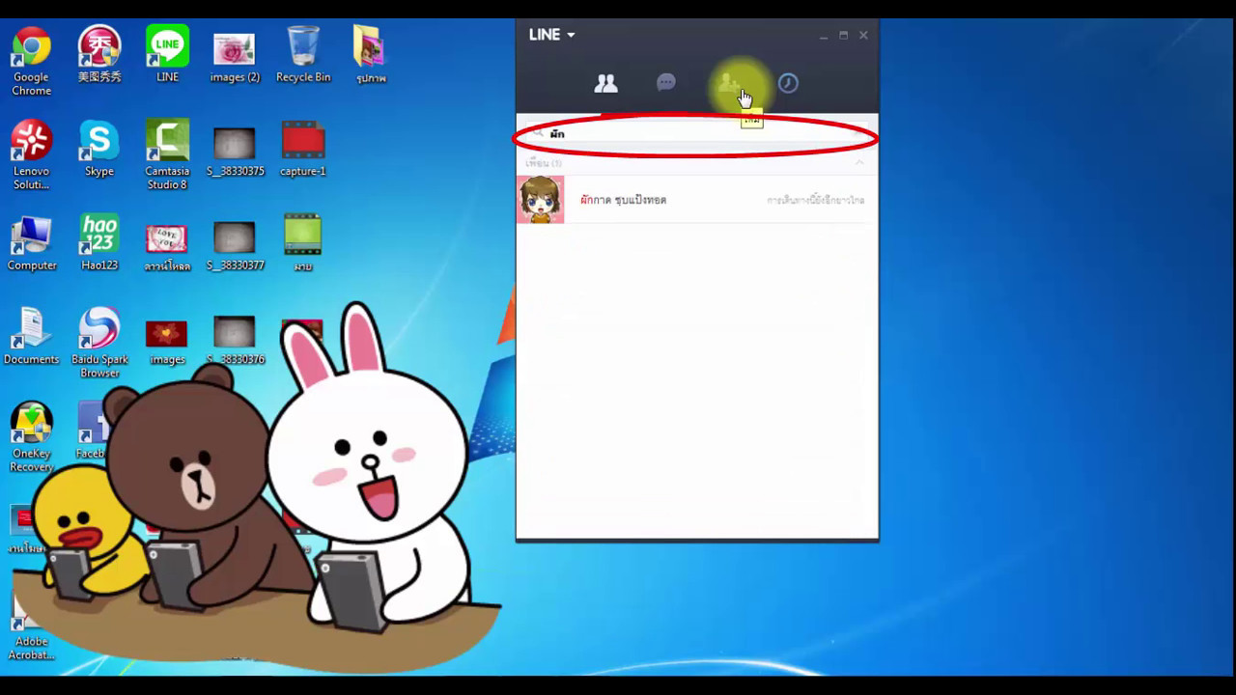Image resolution: width=1236 pixels, height=695 pixels.
Task: Open Camtasia Studio 8 shortcut
Action: click(167, 154)
